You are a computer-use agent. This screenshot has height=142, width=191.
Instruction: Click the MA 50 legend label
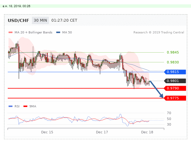(x=67, y=32)
